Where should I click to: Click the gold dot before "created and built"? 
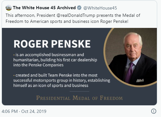pyautogui.click(x=14, y=75)
